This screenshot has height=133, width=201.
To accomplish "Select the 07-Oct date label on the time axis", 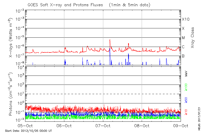I will point(103,126).
